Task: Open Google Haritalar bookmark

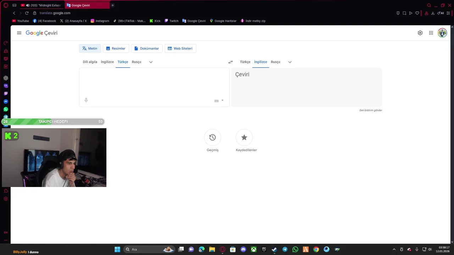Action: coord(223,21)
